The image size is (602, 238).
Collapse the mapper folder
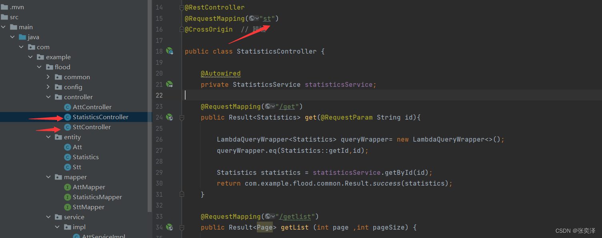tap(48, 177)
